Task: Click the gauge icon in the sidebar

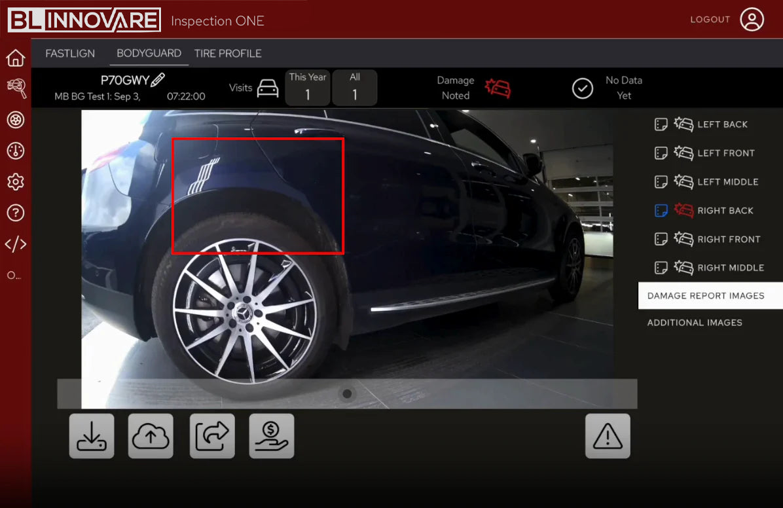Action: point(15,151)
